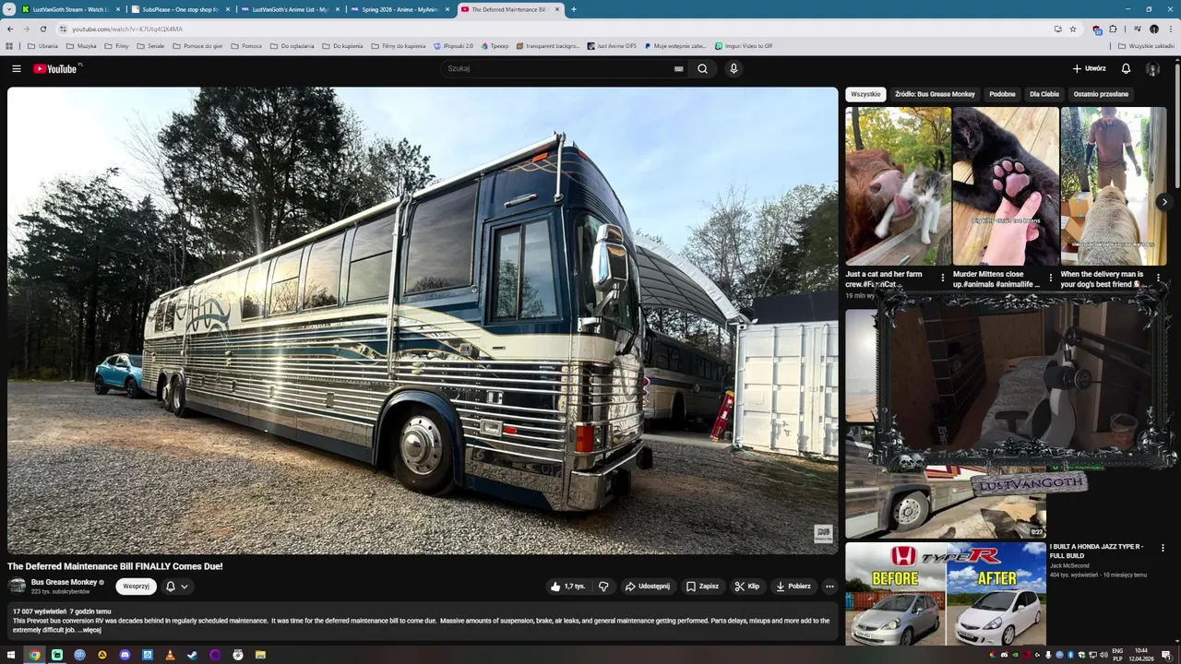
Task: Open the account avatar menu on YouTube
Action: [1152, 68]
